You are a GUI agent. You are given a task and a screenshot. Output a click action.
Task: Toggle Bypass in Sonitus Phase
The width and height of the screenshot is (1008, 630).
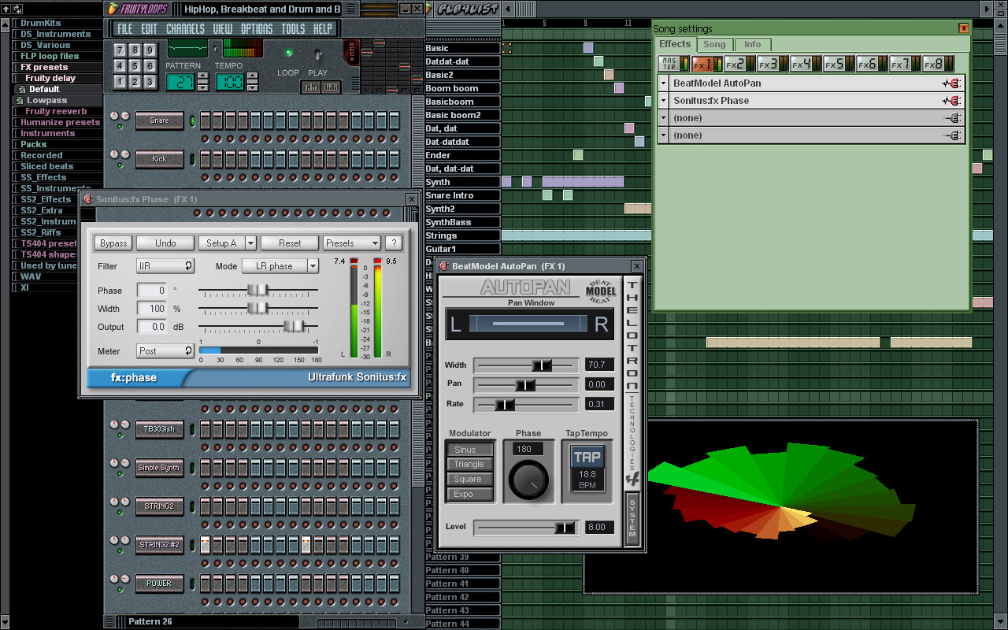[113, 243]
